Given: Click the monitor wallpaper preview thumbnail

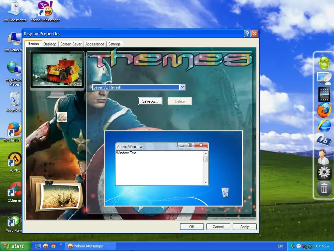Looking at the screenshot, I should tap(57, 70).
